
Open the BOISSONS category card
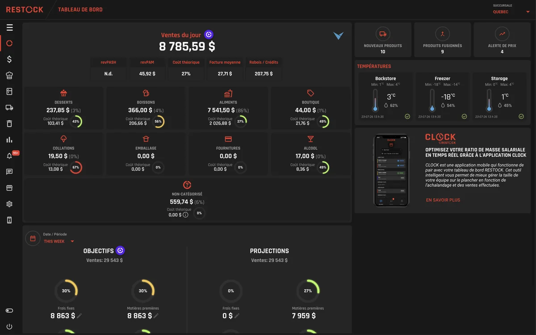click(146, 109)
